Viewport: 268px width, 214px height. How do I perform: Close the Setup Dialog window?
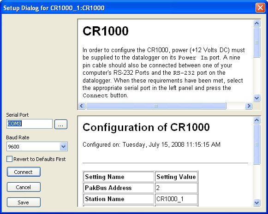point(260,8)
